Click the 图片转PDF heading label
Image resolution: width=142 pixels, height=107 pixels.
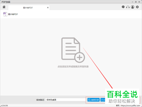[x=13, y=14]
